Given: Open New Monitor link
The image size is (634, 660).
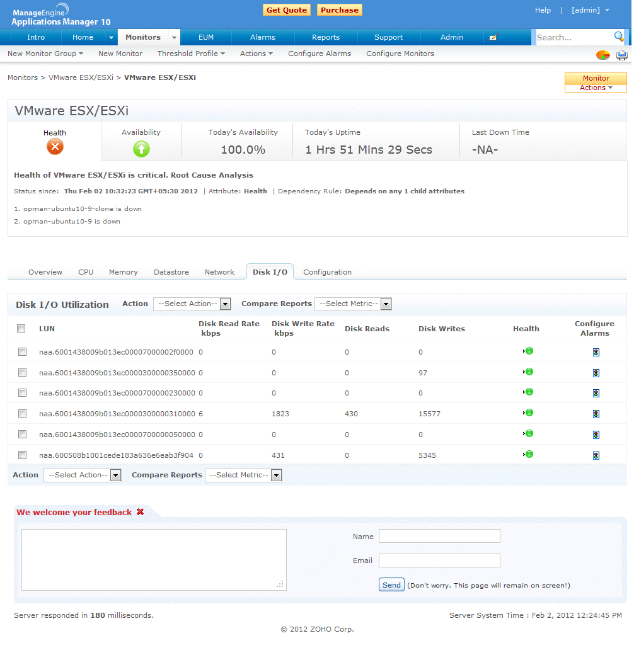Looking at the screenshot, I should click(120, 54).
